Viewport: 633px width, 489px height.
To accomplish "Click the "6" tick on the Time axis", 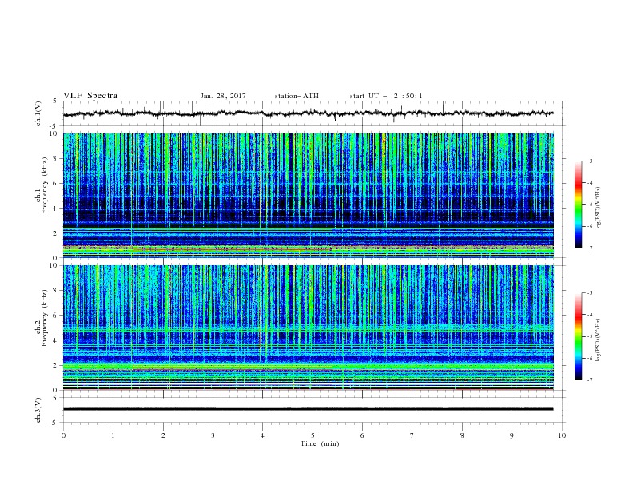I will coord(362,435).
